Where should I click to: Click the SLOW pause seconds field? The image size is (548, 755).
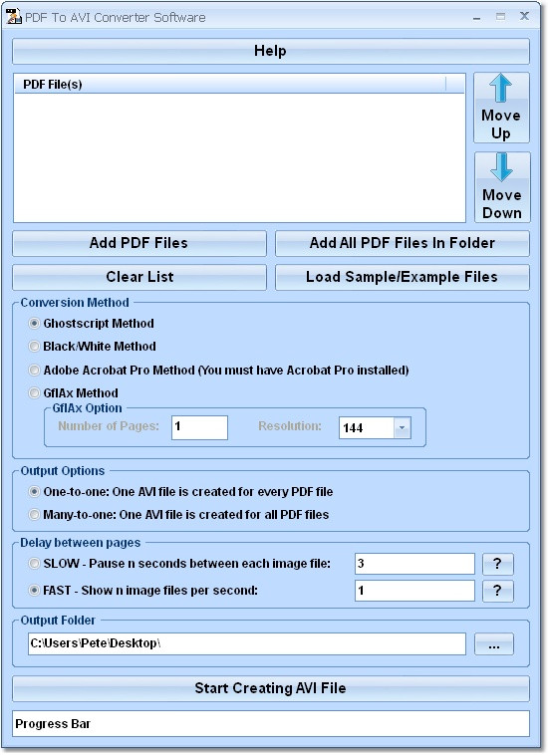(x=414, y=564)
